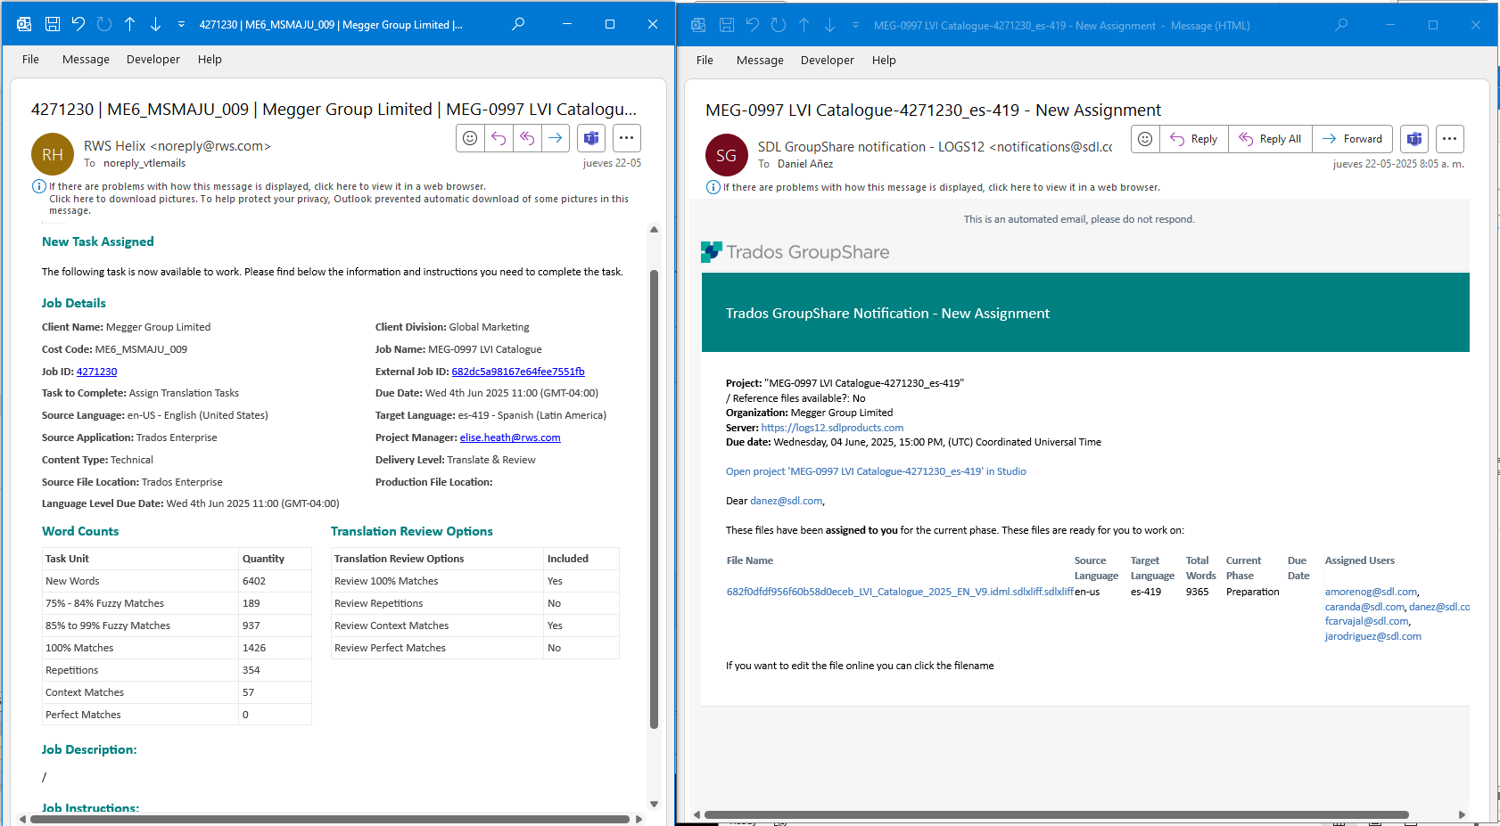Image resolution: width=1500 pixels, height=826 pixels.
Task: Click caranda@sdl.com assigned user
Action: [1364, 607]
